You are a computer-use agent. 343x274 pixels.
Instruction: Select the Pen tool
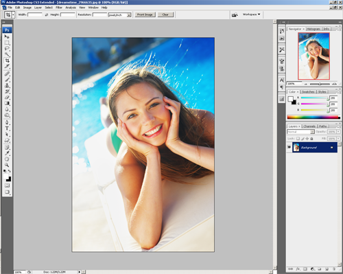point(7,122)
